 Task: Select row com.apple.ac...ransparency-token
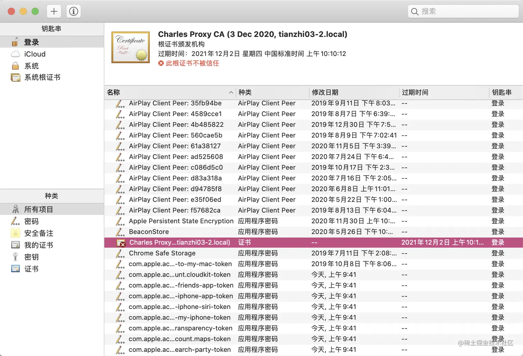pos(314,328)
